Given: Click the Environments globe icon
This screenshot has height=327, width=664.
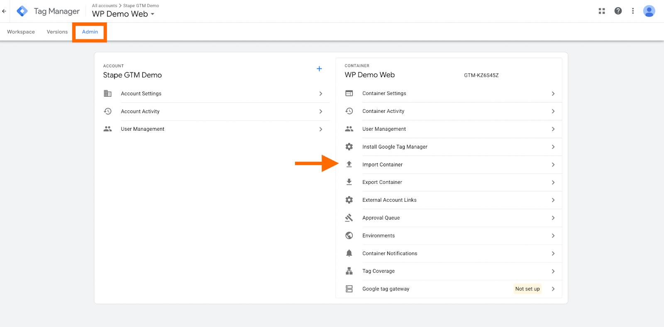Looking at the screenshot, I should coord(349,236).
